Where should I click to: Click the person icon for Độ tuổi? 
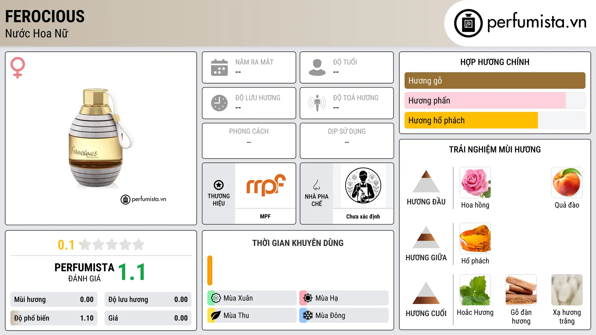click(x=317, y=67)
